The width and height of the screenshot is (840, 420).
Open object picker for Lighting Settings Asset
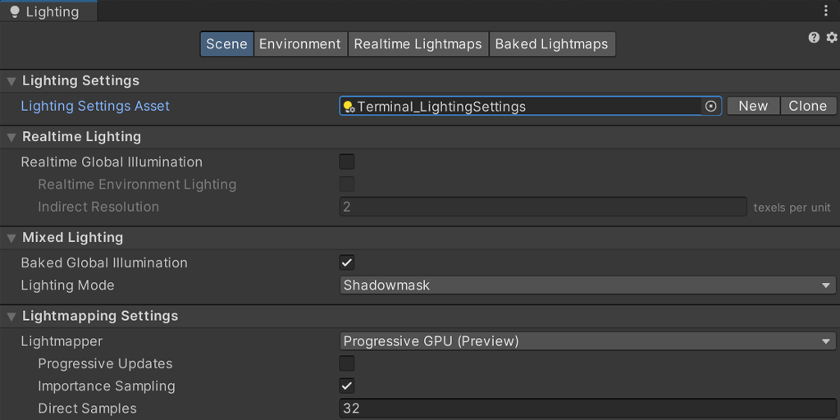click(x=711, y=107)
